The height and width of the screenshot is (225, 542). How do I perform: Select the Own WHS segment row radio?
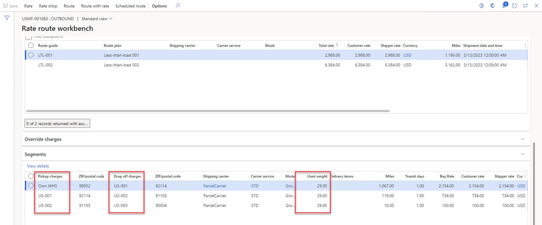pos(31,186)
